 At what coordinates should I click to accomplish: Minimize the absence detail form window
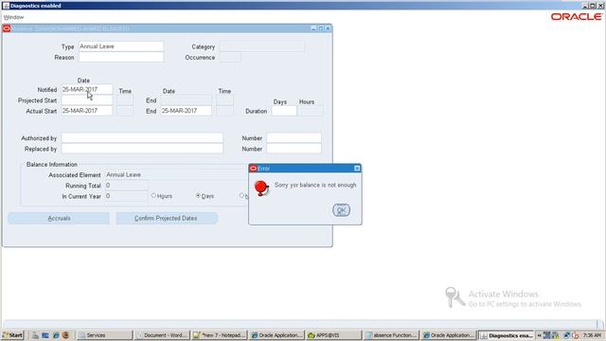313,28
